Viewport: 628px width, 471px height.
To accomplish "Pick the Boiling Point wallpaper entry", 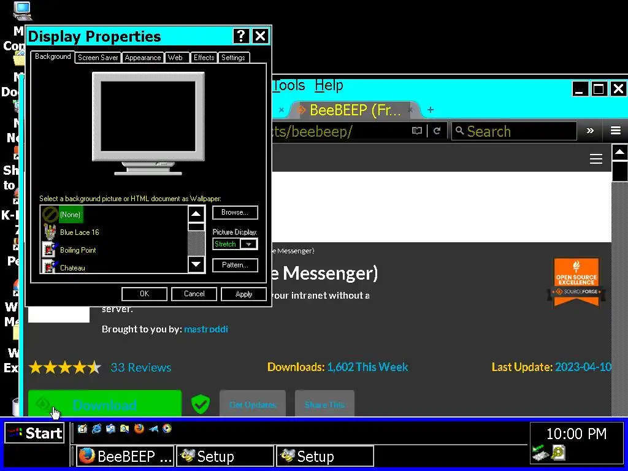I will tap(78, 250).
